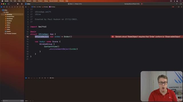Simulate location in debug bar
The width and height of the screenshot is (183, 102).
coord(48,78)
